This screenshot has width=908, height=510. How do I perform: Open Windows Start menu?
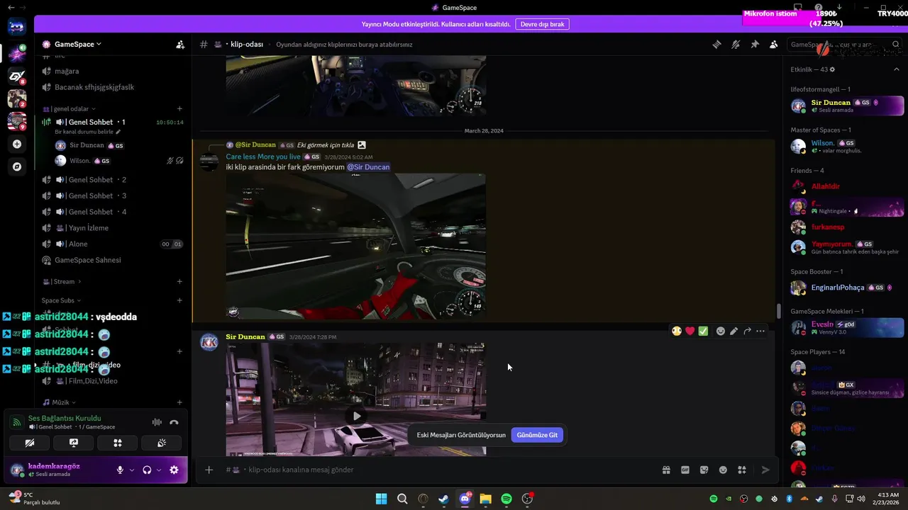[x=381, y=499]
